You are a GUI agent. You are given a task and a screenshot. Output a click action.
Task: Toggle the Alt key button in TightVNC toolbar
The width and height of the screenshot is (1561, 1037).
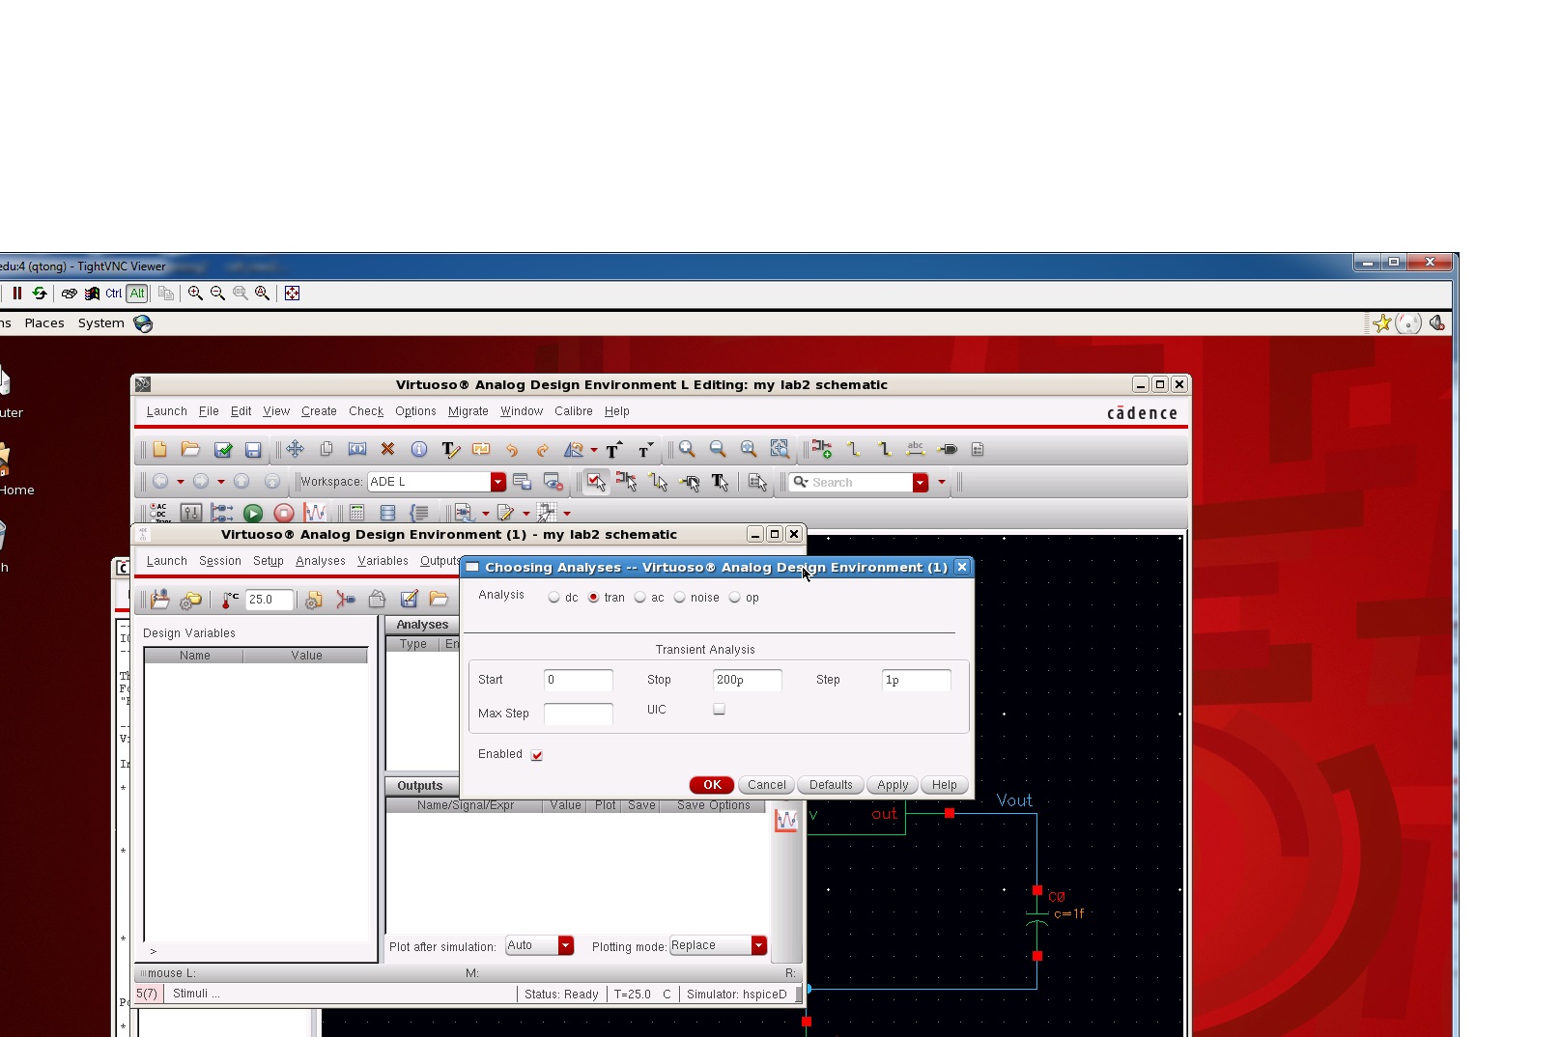[x=137, y=294]
